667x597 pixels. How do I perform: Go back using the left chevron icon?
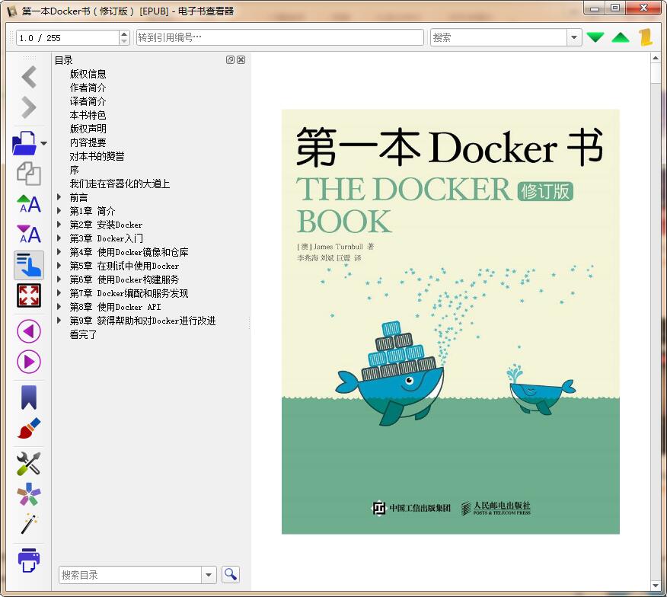29,77
